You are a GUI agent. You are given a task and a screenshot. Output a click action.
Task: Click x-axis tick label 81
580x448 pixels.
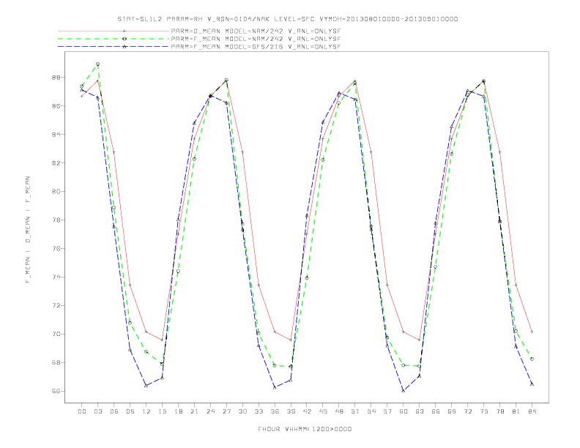click(x=516, y=411)
